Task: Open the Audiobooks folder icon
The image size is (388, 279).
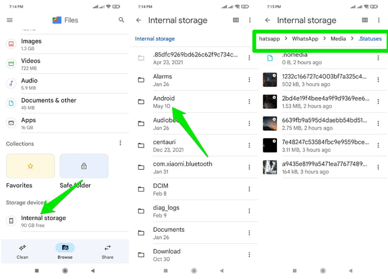Action: (141, 124)
